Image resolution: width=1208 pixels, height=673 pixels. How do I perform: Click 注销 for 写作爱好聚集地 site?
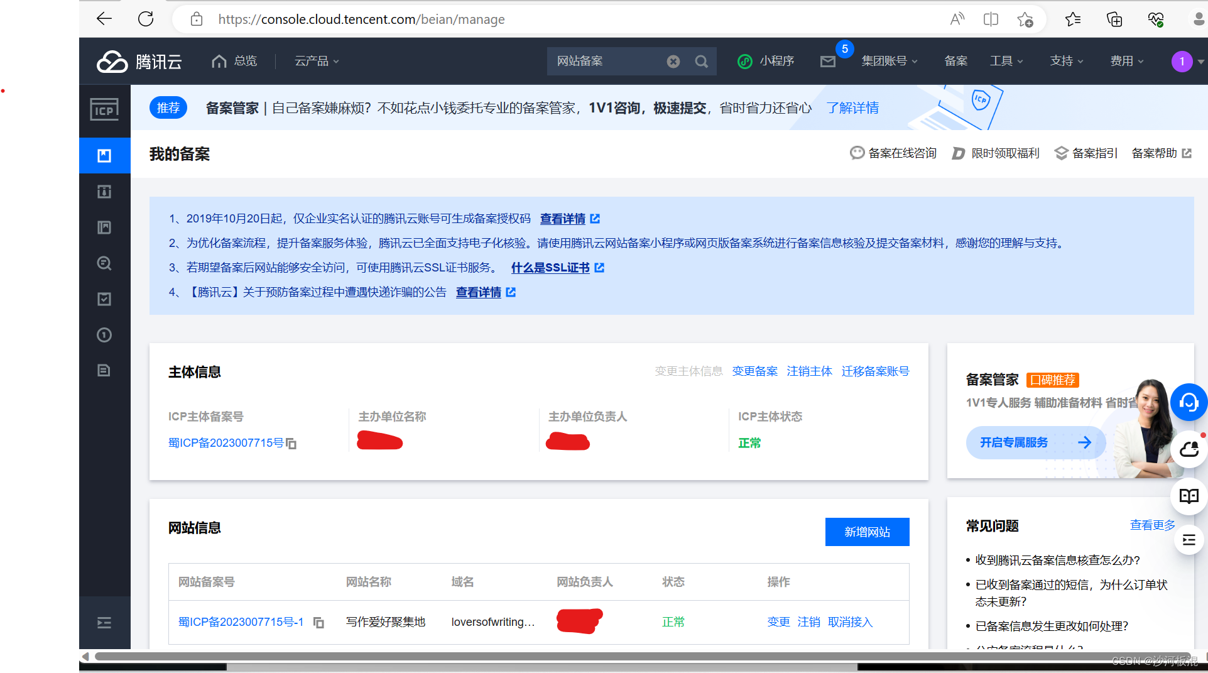pos(809,622)
